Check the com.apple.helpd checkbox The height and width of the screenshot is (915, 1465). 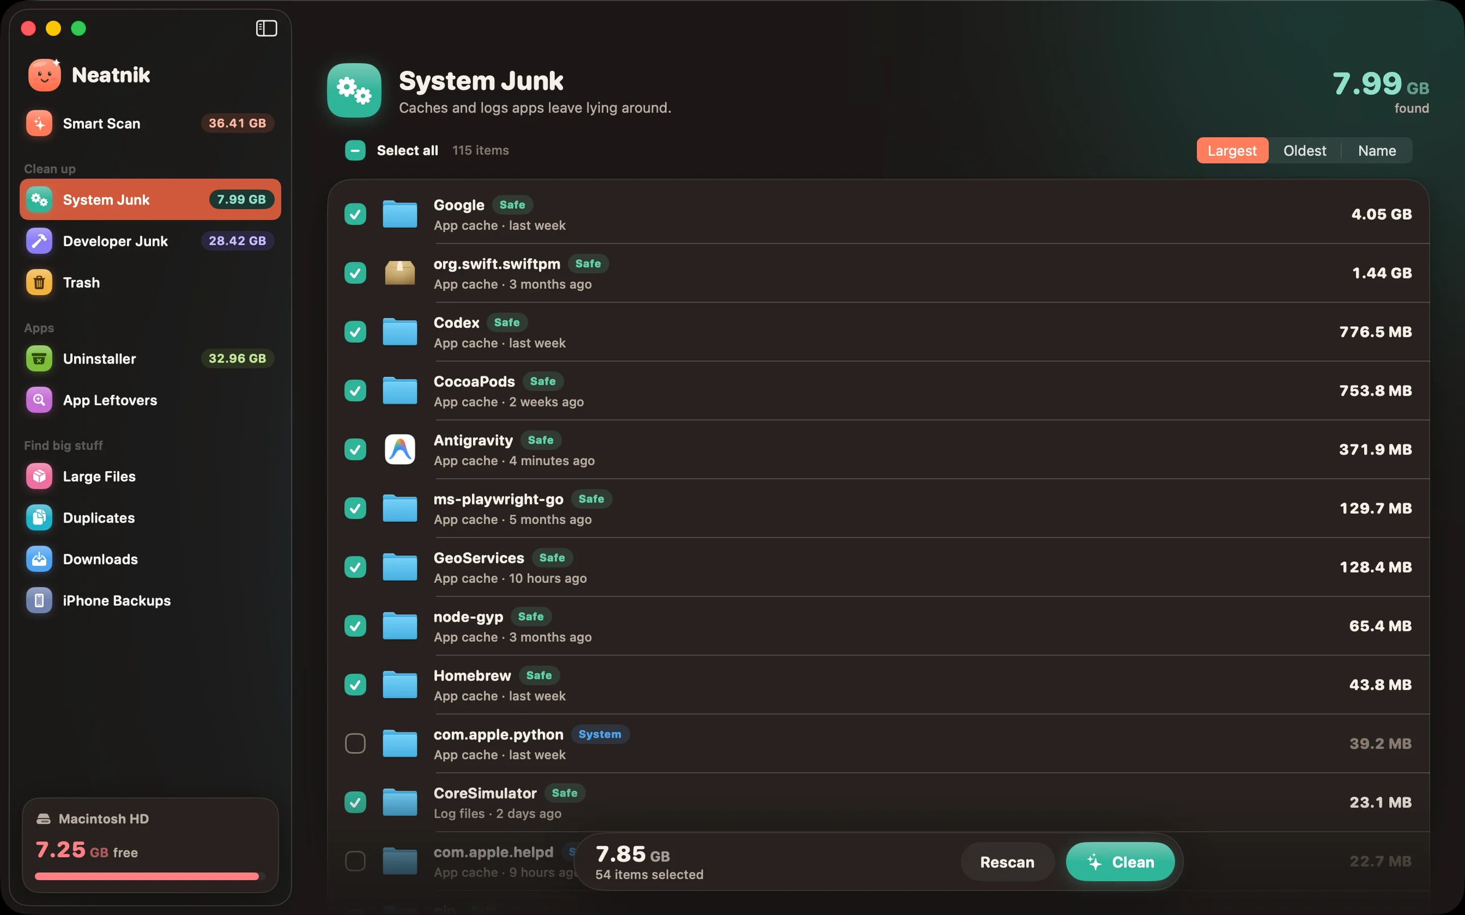[356, 861]
